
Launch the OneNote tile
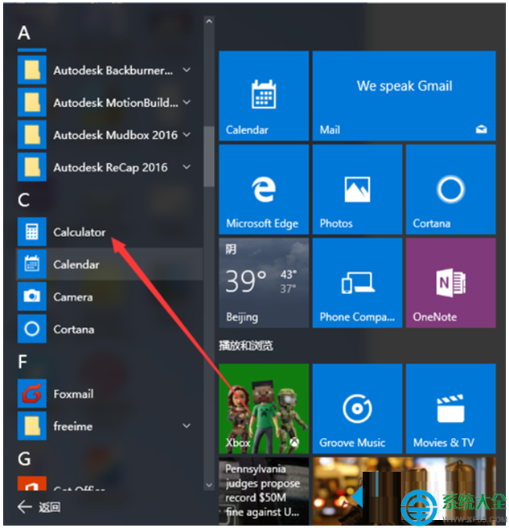pos(451,283)
